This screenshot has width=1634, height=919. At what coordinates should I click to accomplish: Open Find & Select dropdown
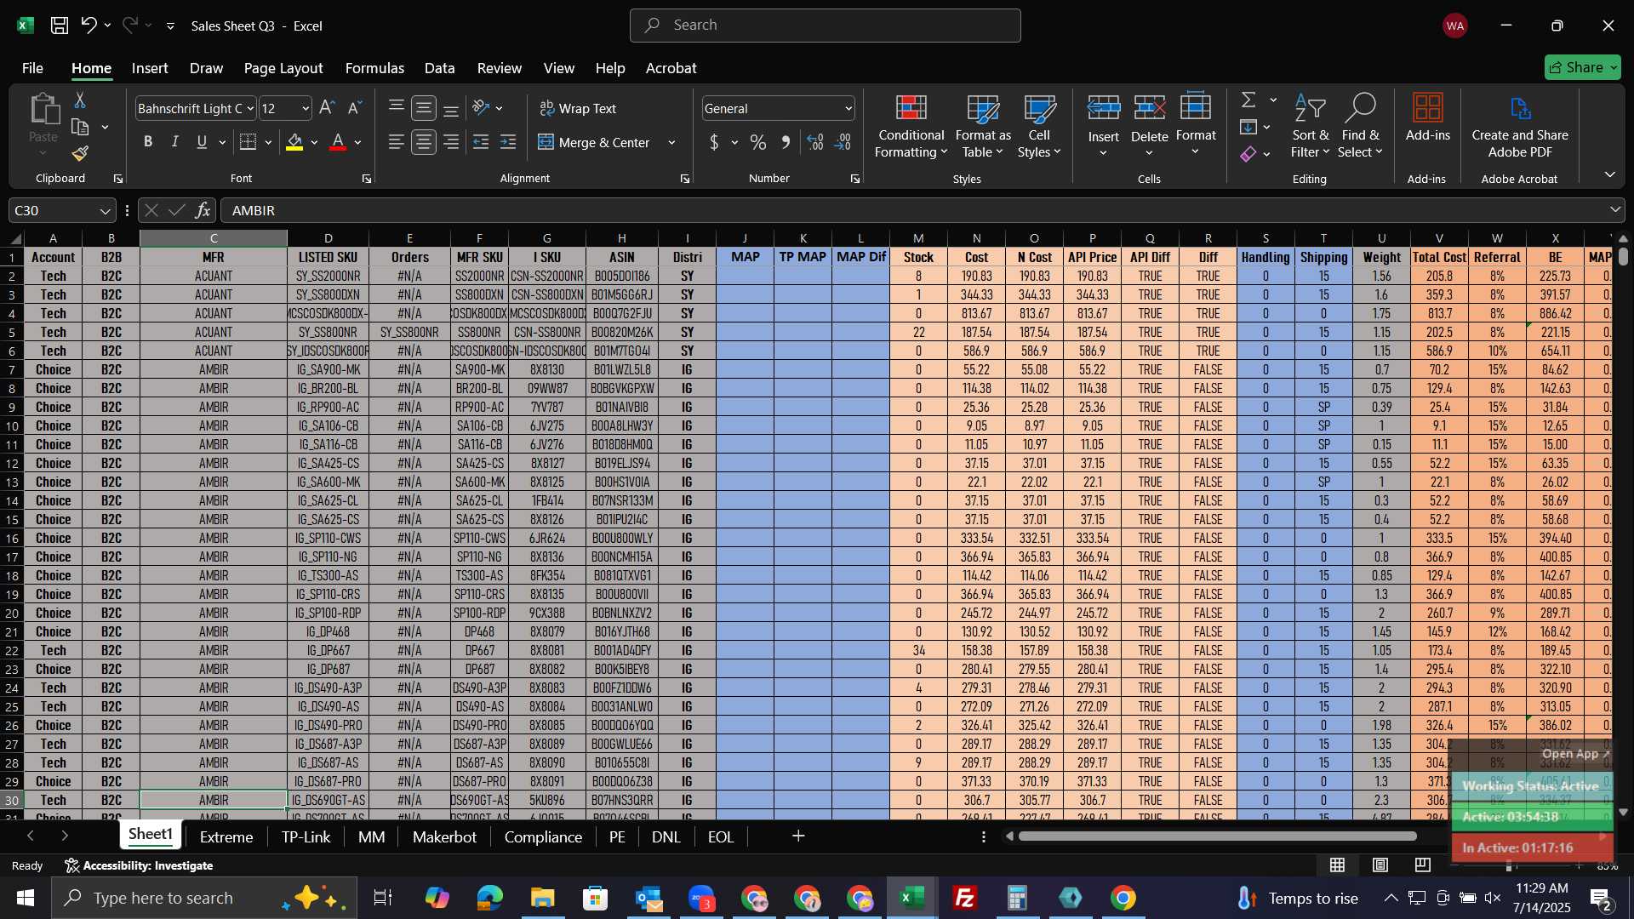[x=1359, y=127]
